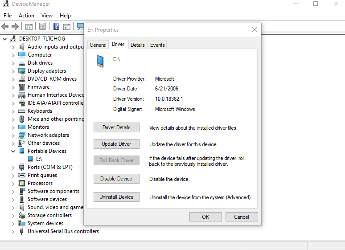
Task: Close the E:\ Properties dialog
Action: pyautogui.click(x=255, y=29)
